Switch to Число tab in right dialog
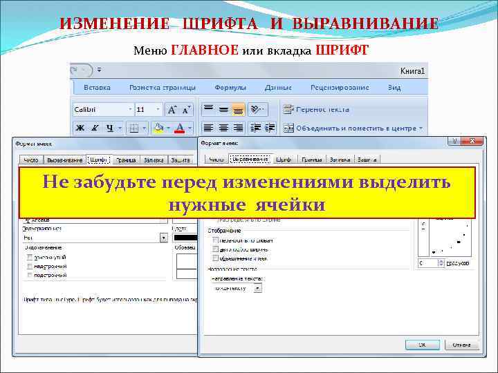This screenshot has width=498, height=373. (x=216, y=160)
